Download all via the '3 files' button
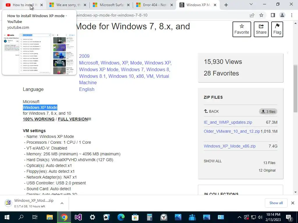Viewport: 298px width, 223px height. pyautogui.click(x=268, y=111)
